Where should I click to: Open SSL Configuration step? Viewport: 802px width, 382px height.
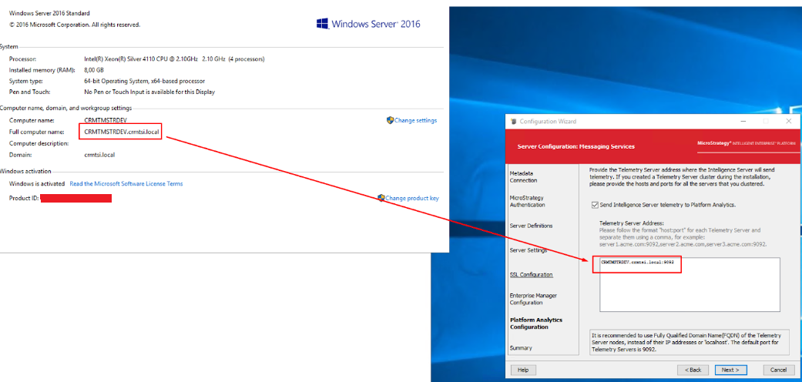click(x=531, y=275)
